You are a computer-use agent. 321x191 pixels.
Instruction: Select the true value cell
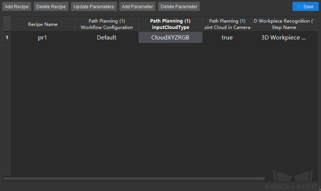point(227,38)
